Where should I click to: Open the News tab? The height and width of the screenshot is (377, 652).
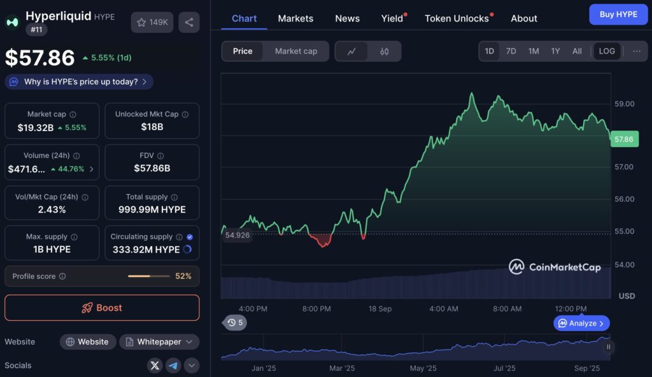click(347, 18)
